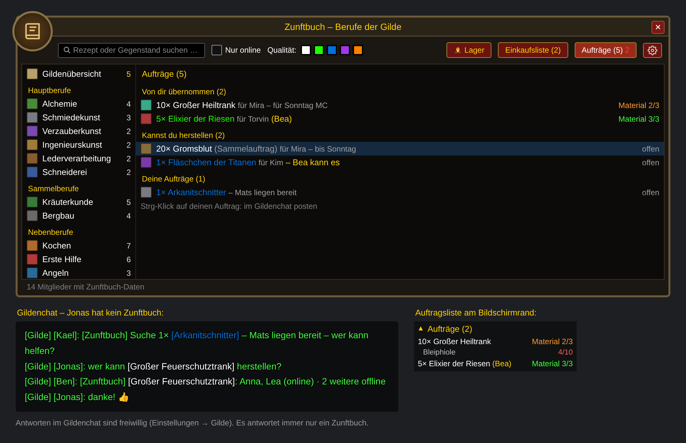Open the Aufträge (5) button
686x443 pixels.
coord(606,50)
